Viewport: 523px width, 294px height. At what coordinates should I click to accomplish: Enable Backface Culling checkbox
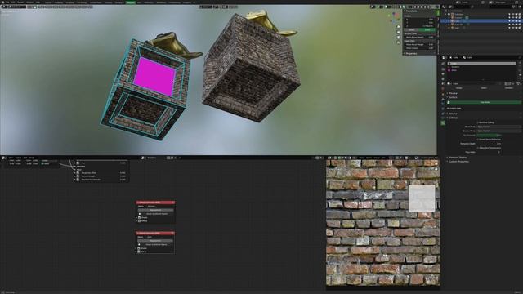point(478,122)
